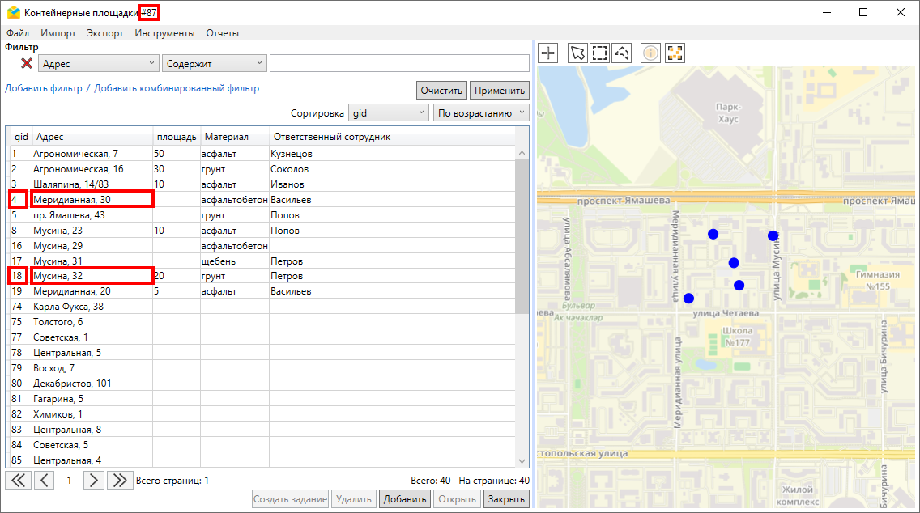Open the Инструменты menu
Viewport: 920px width, 513px height.
[x=164, y=33]
